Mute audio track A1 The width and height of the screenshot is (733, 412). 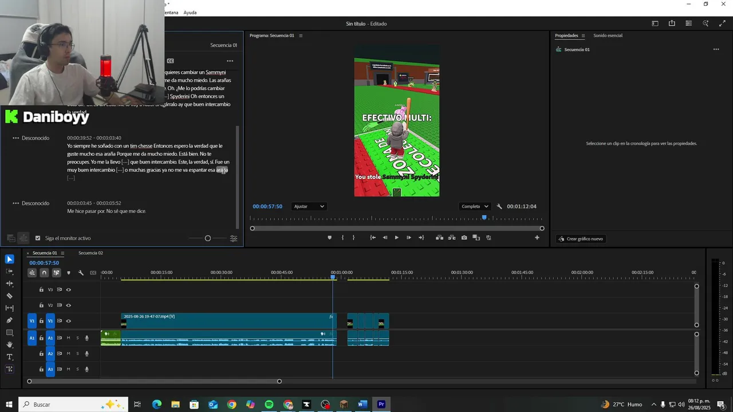[x=68, y=338]
